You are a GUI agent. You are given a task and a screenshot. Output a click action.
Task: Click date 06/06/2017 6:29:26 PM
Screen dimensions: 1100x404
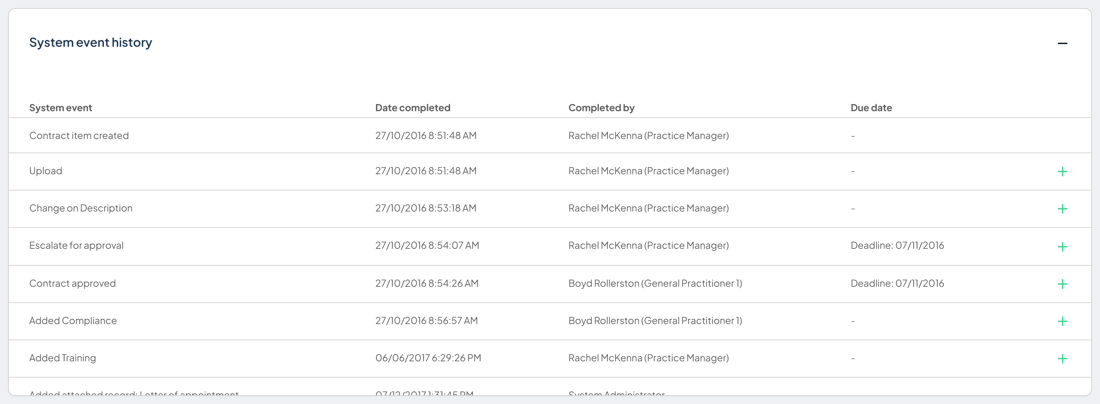pyautogui.click(x=428, y=358)
